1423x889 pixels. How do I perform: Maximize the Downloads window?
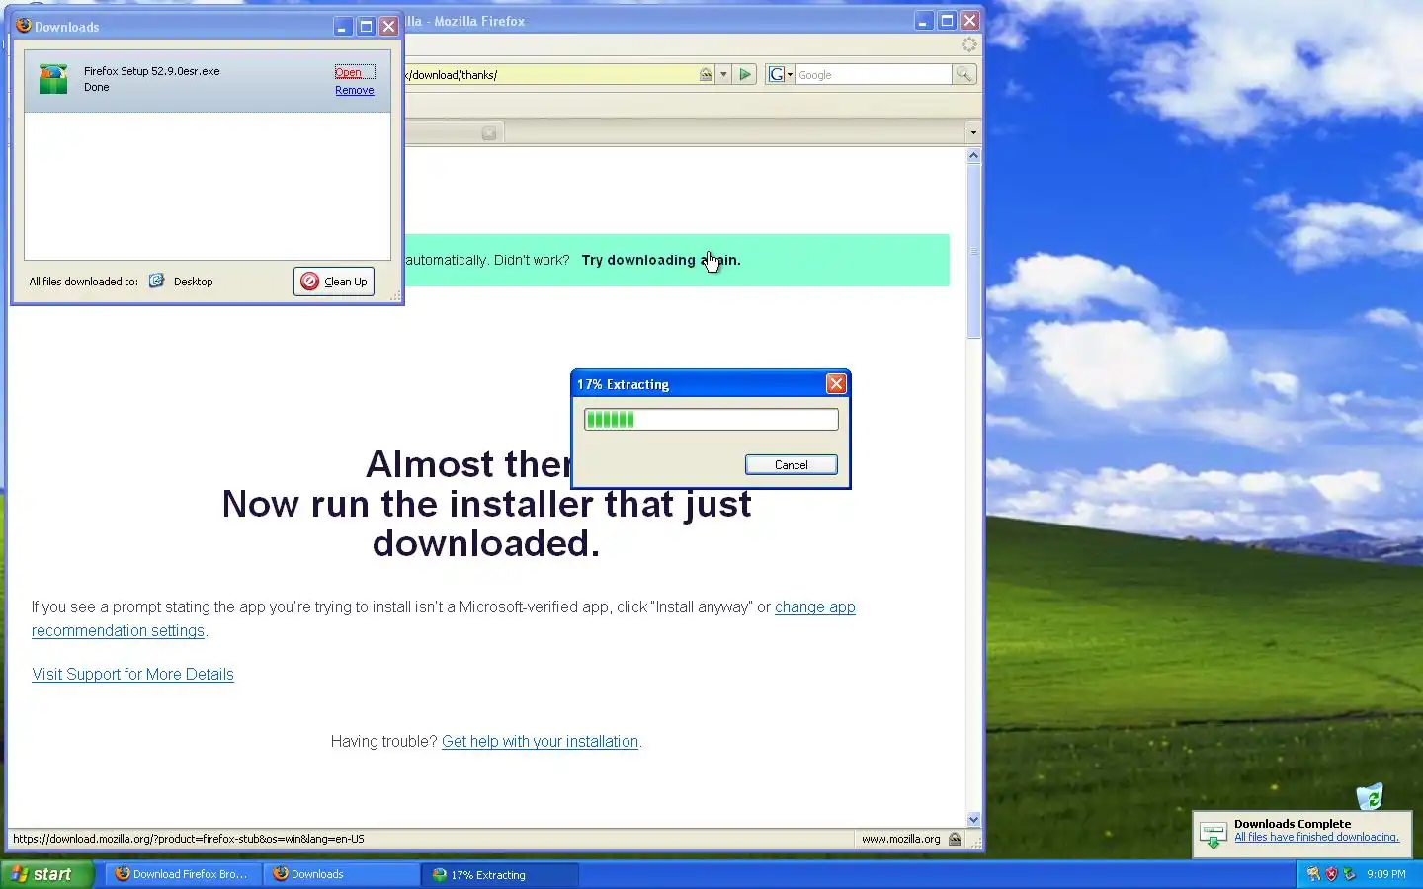tap(366, 27)
